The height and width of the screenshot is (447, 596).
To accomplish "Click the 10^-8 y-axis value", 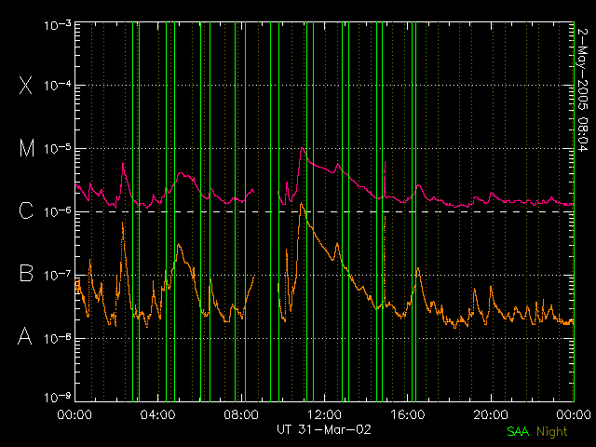I will coord(58,338).
